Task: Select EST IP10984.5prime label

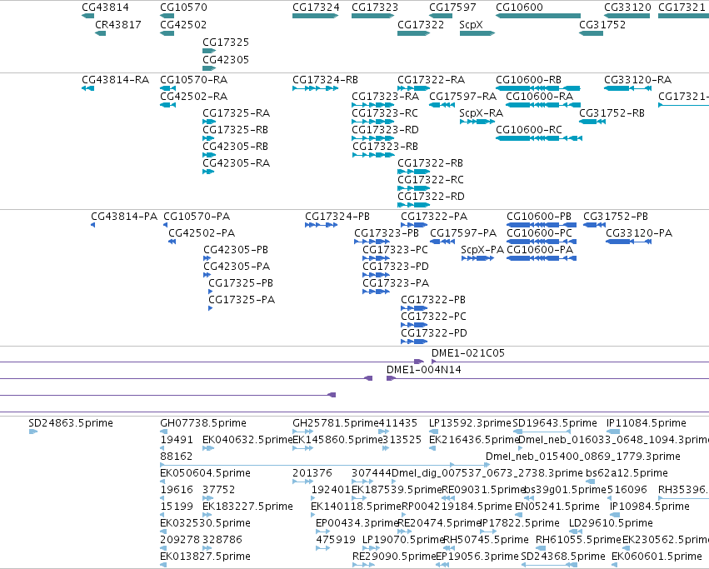Action: (x=650, y=507)
